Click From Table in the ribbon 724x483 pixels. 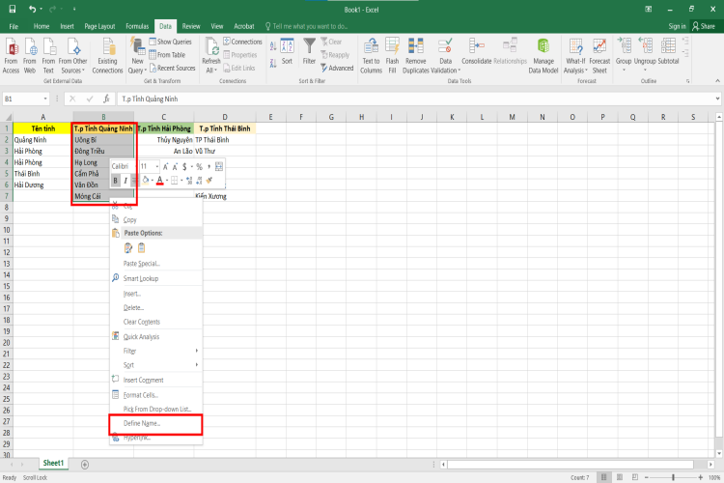point(167,54)
